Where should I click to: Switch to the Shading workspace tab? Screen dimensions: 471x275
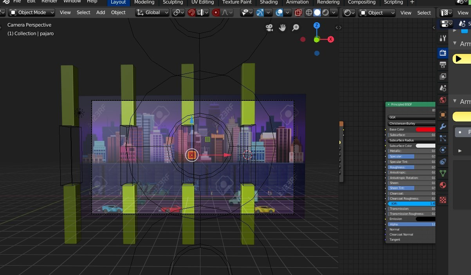(269, 2)
